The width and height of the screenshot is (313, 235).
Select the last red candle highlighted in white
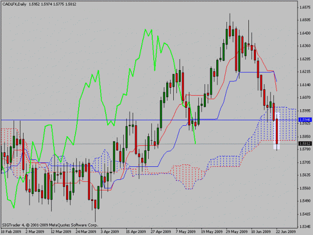277,131
